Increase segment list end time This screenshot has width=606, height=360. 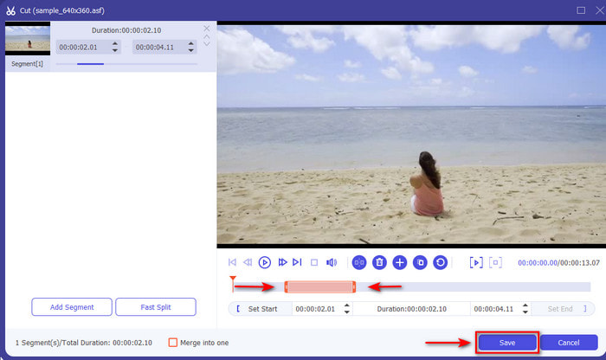(191, 44)
